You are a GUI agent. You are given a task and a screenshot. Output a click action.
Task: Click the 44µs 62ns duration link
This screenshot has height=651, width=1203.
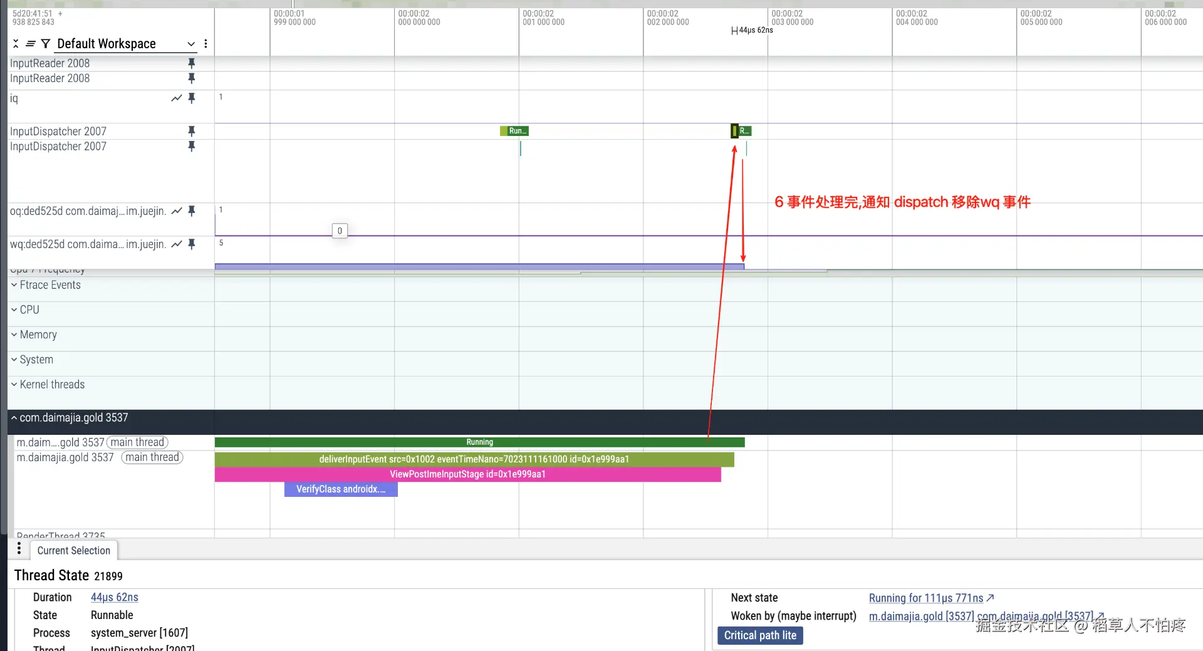click(x=115, y=598)
